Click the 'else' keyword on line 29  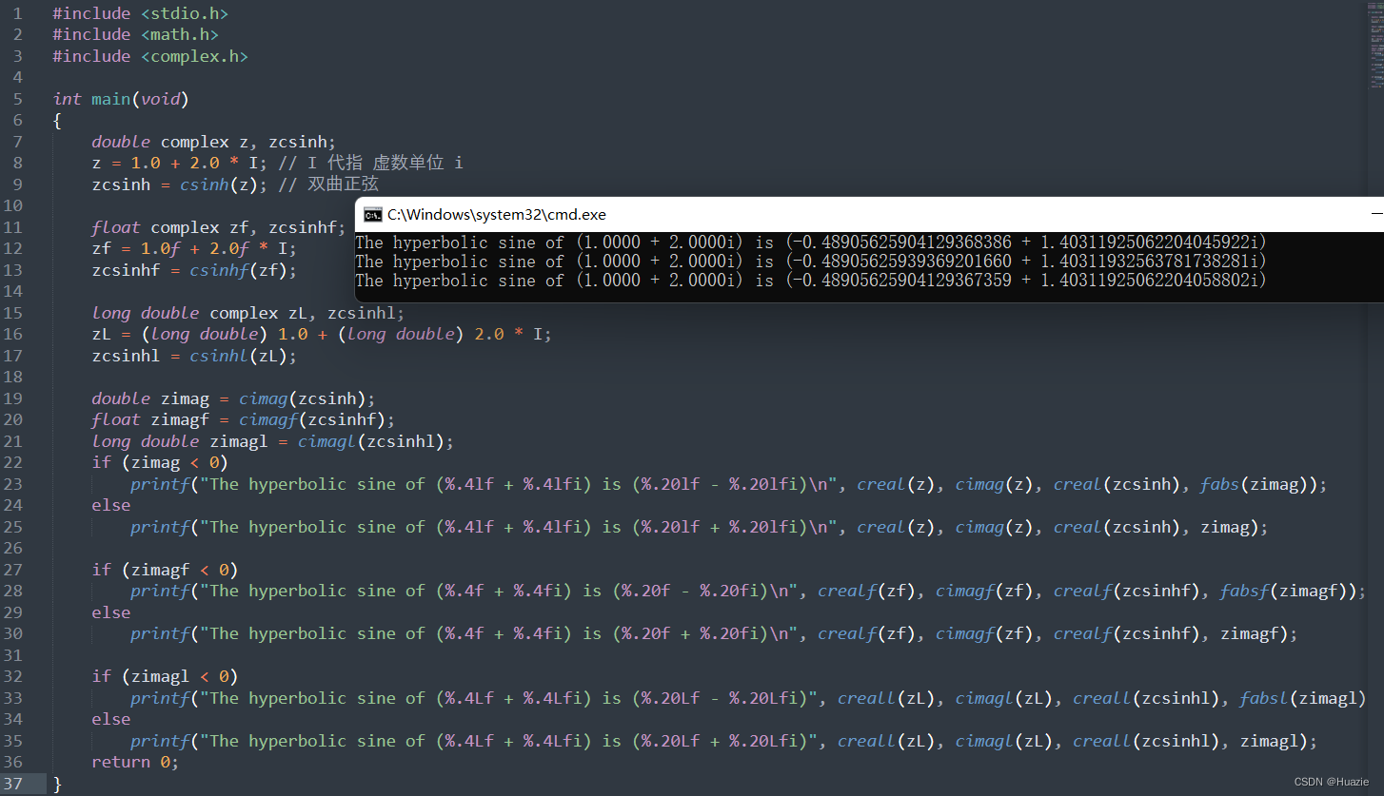click(x=110, y=612)
